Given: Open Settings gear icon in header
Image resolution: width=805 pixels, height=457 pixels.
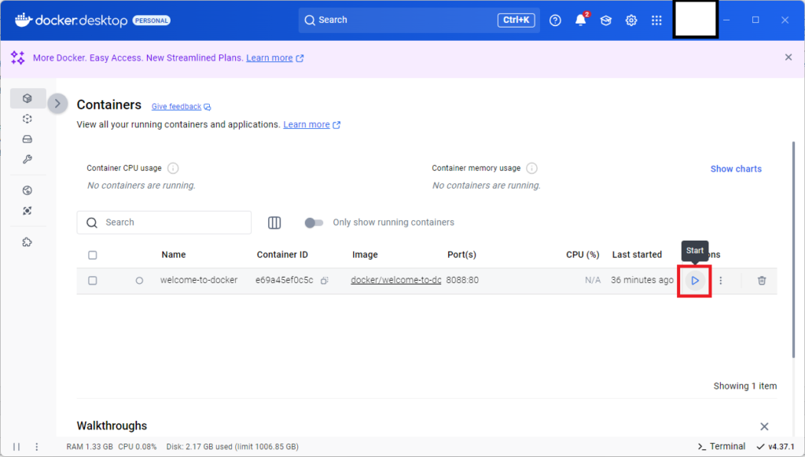Looking at the screenshot, I should point(631,20).
